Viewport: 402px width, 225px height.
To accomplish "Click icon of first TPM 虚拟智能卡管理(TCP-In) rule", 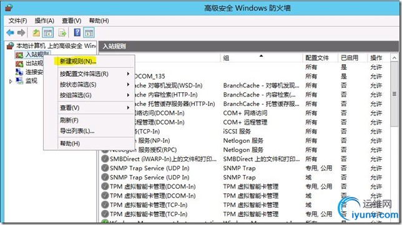I will [x=105, y=205].
